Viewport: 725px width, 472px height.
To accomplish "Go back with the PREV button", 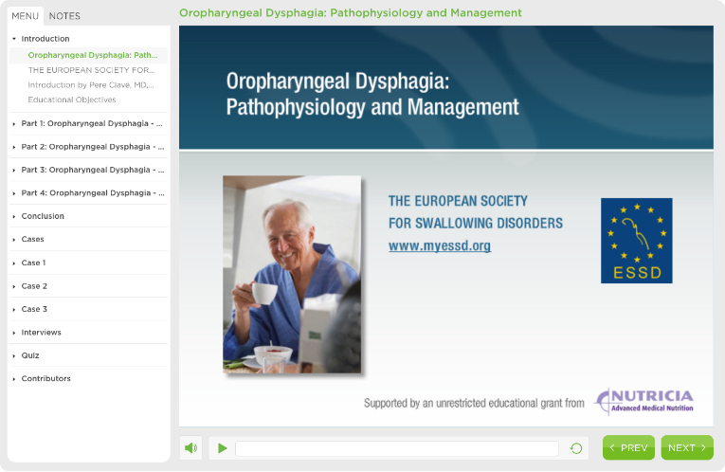I will pos(628,447).
